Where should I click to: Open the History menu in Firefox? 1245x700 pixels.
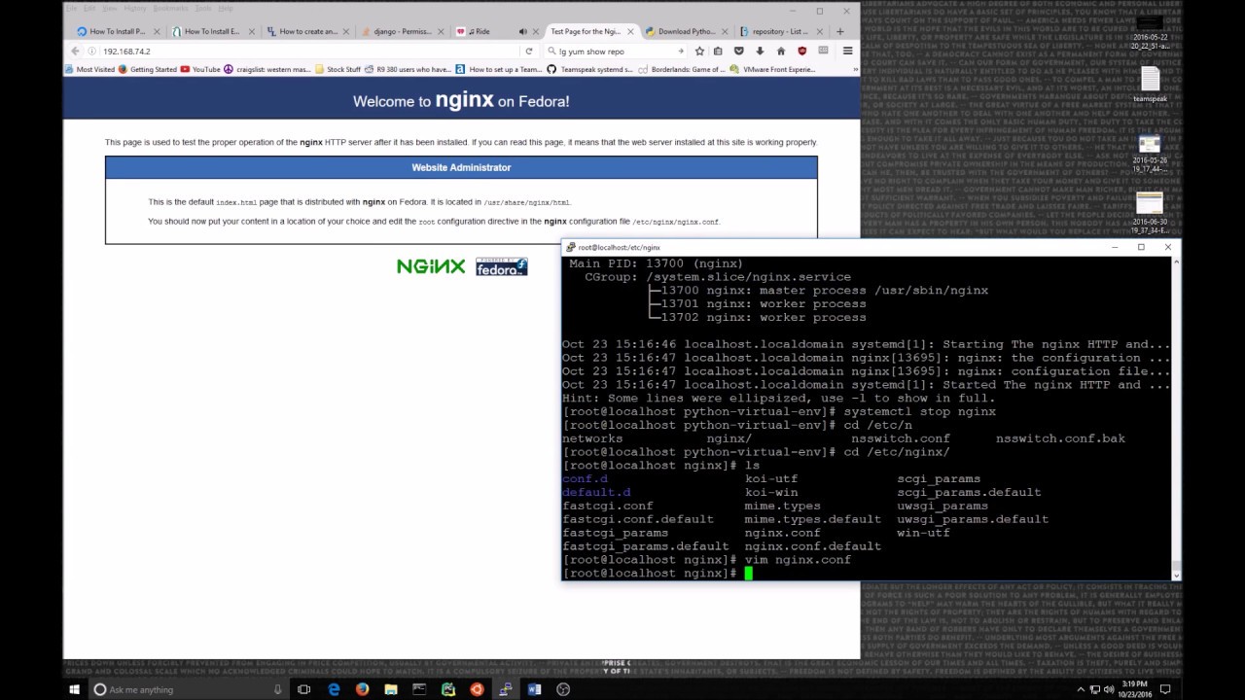click(x=135, y=8)
